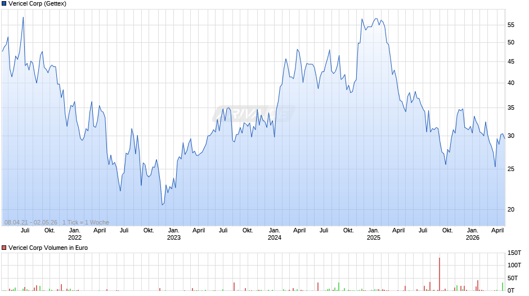
Task: Click the volume axis label 100T
Action: (514, 265)
